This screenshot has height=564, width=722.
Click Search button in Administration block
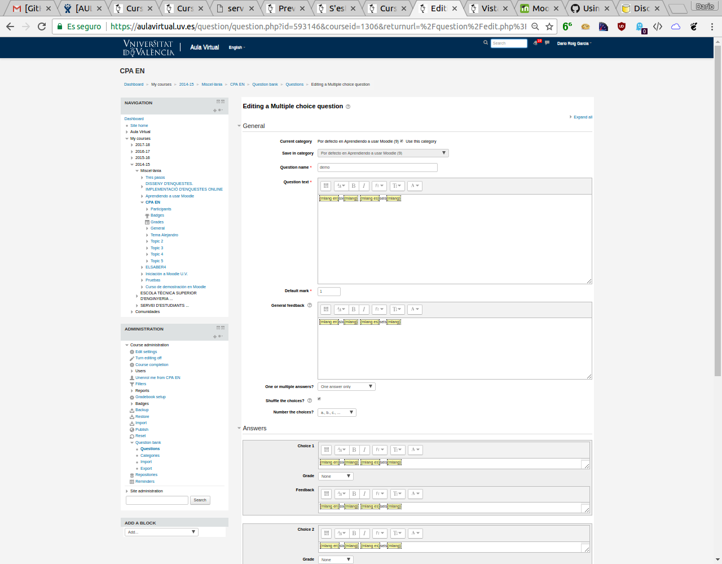[200, 500]
